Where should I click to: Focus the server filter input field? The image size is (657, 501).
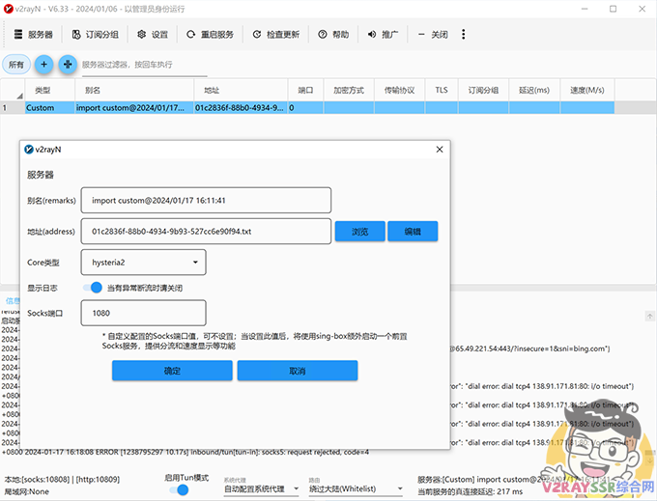tap(144, 65)
